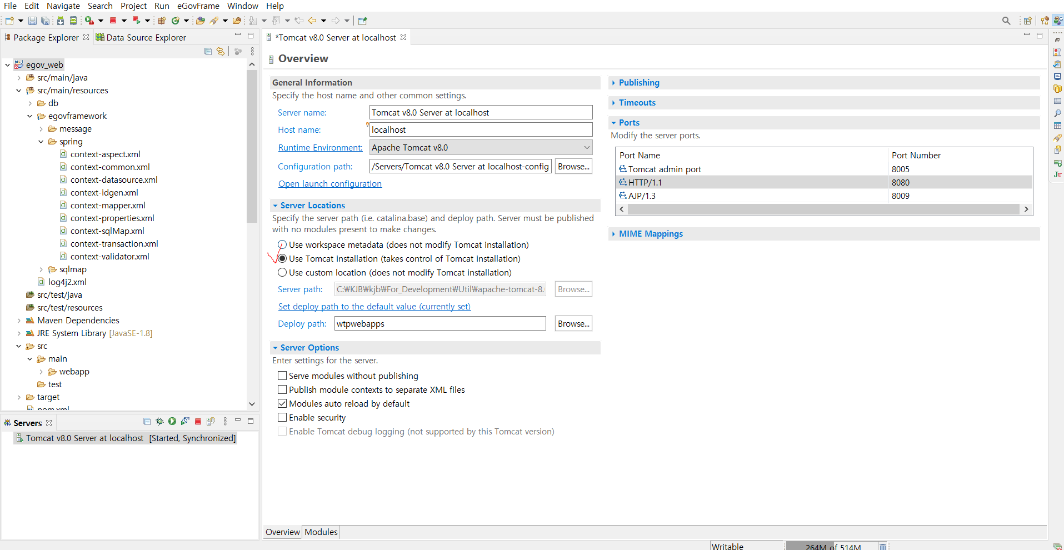
Task: Click the Package Explorer vertical scrollbar
Action: pos(252,146)
